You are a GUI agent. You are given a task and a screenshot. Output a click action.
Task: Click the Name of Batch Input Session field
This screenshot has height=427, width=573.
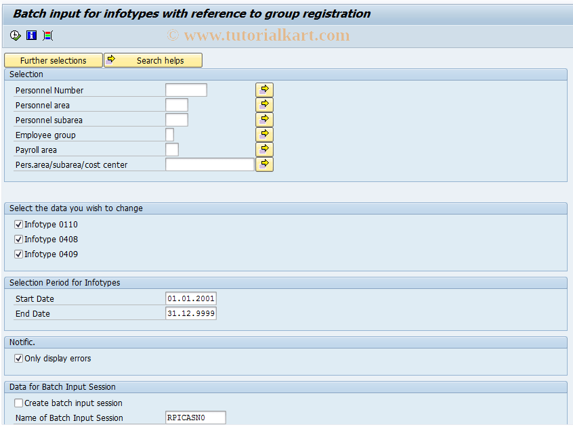[x=195, y=417]
